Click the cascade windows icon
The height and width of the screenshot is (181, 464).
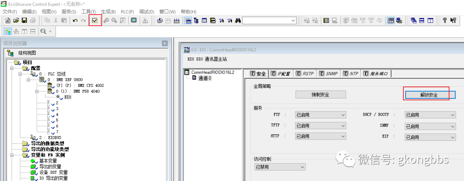(414, 21)
